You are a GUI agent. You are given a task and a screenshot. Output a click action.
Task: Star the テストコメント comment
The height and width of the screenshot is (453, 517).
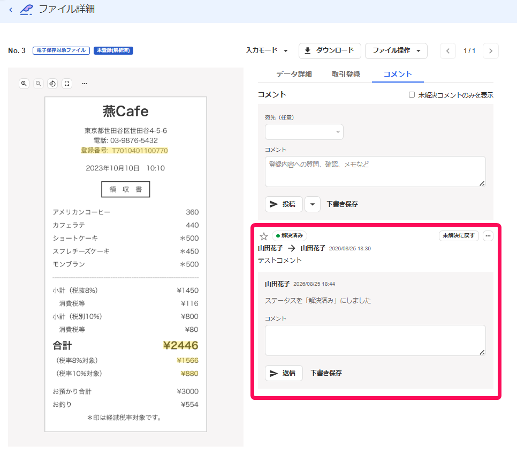click(263, 236)
